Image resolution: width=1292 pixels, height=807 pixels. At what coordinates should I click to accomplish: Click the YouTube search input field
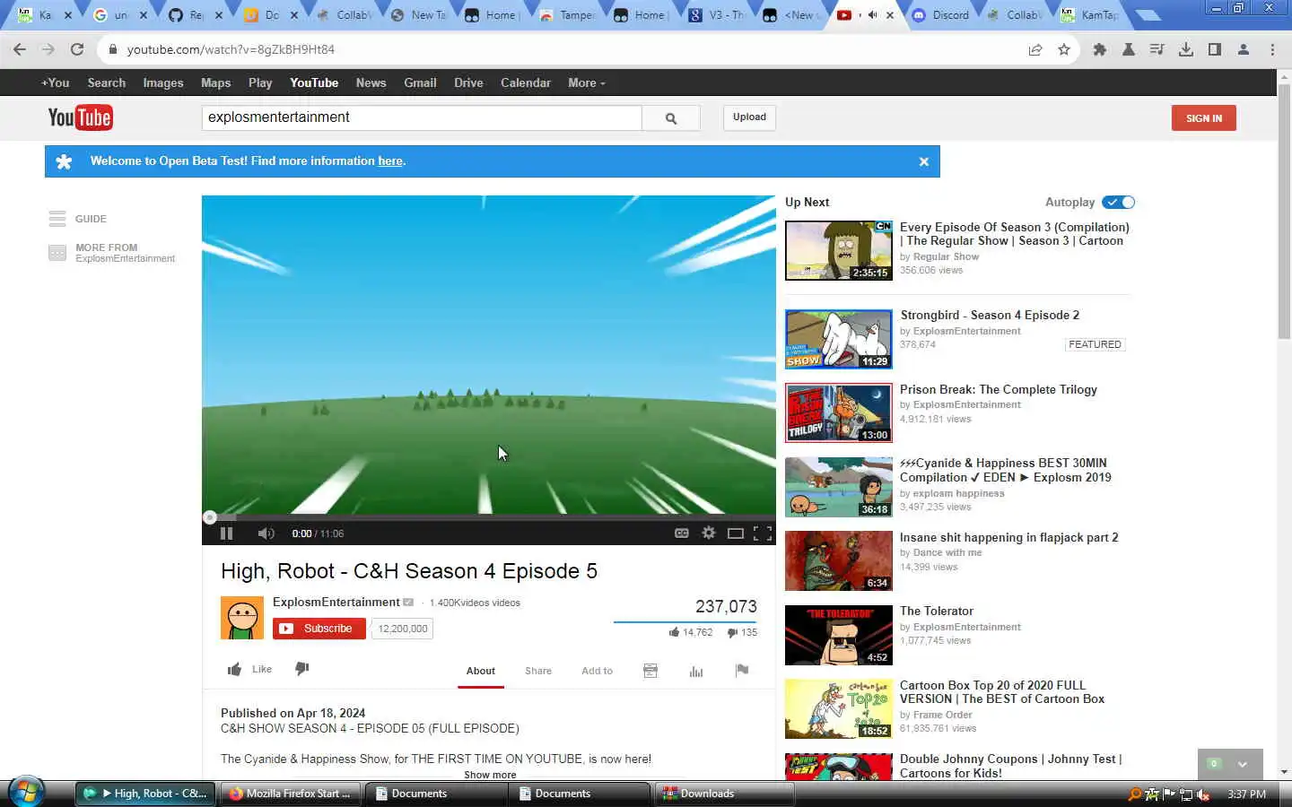(422, 117)
